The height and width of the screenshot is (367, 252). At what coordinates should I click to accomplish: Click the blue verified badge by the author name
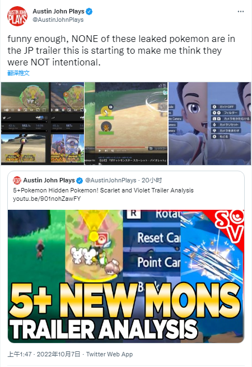(89, 11)
